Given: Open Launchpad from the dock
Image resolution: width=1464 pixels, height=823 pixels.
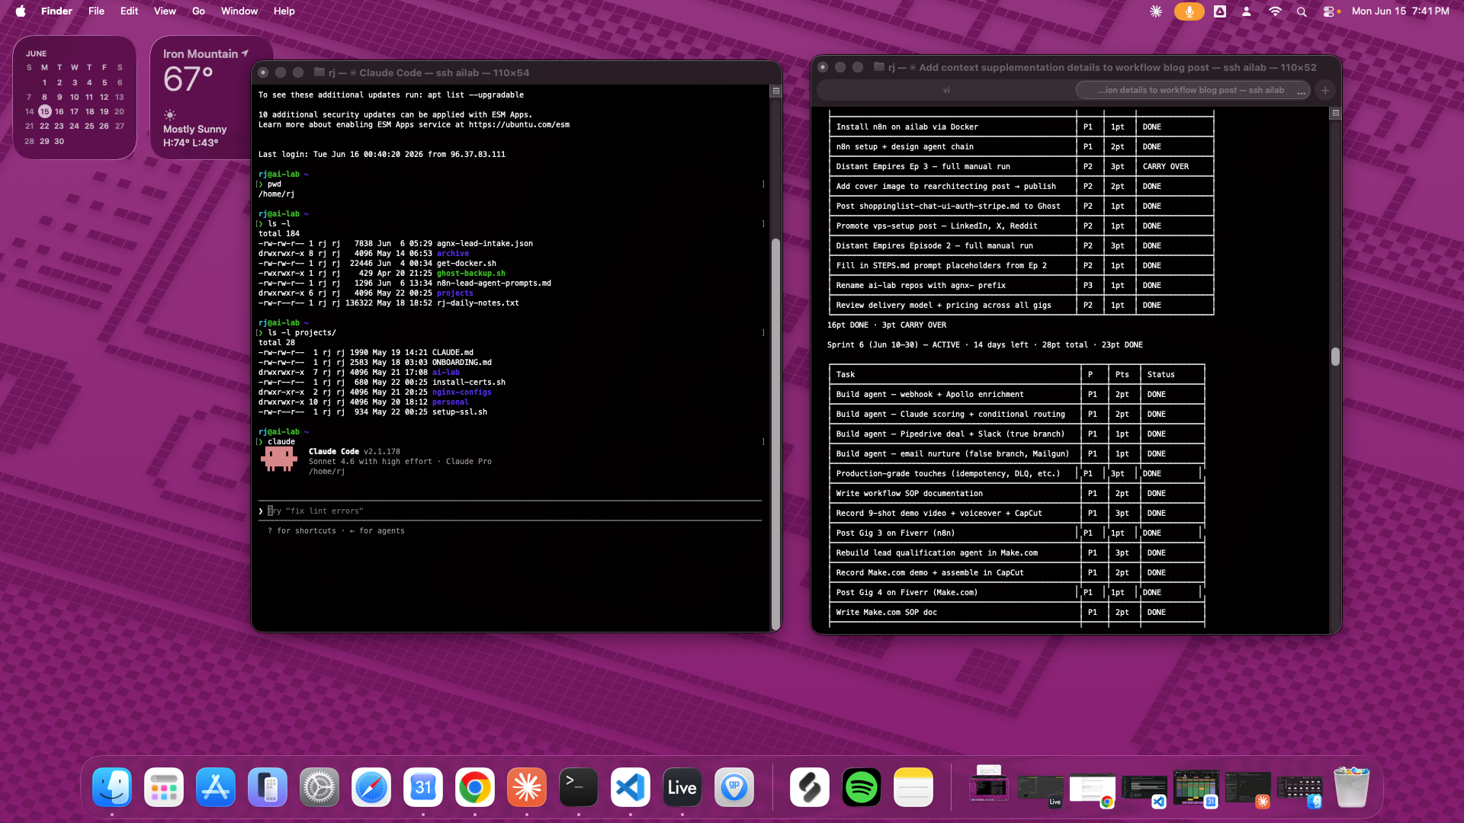Looking at the screenshot, I should point(164,787).
